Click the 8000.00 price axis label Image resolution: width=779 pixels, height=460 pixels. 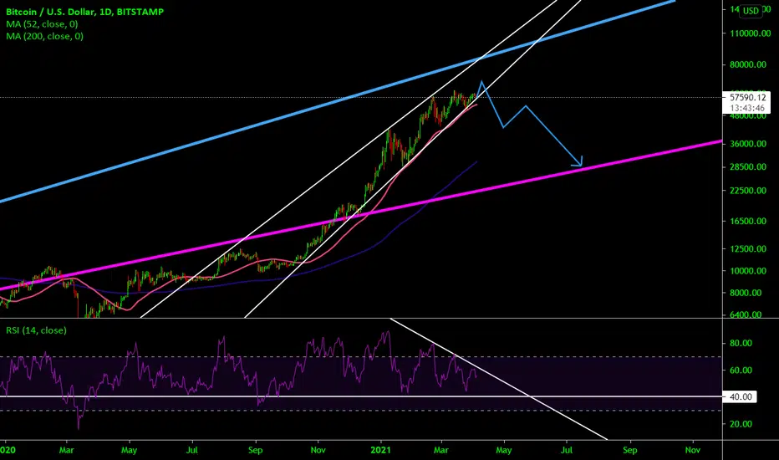tap(746, 293)
